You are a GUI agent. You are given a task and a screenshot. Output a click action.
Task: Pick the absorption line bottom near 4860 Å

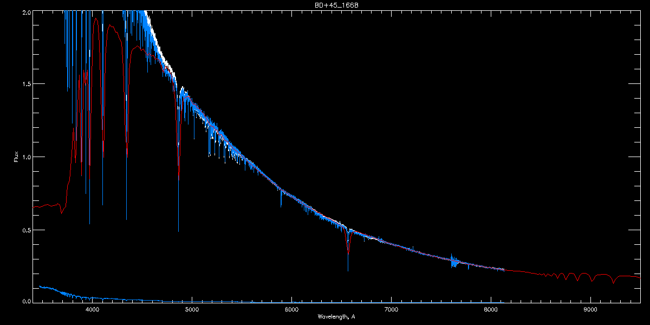(x=178, y=229)
